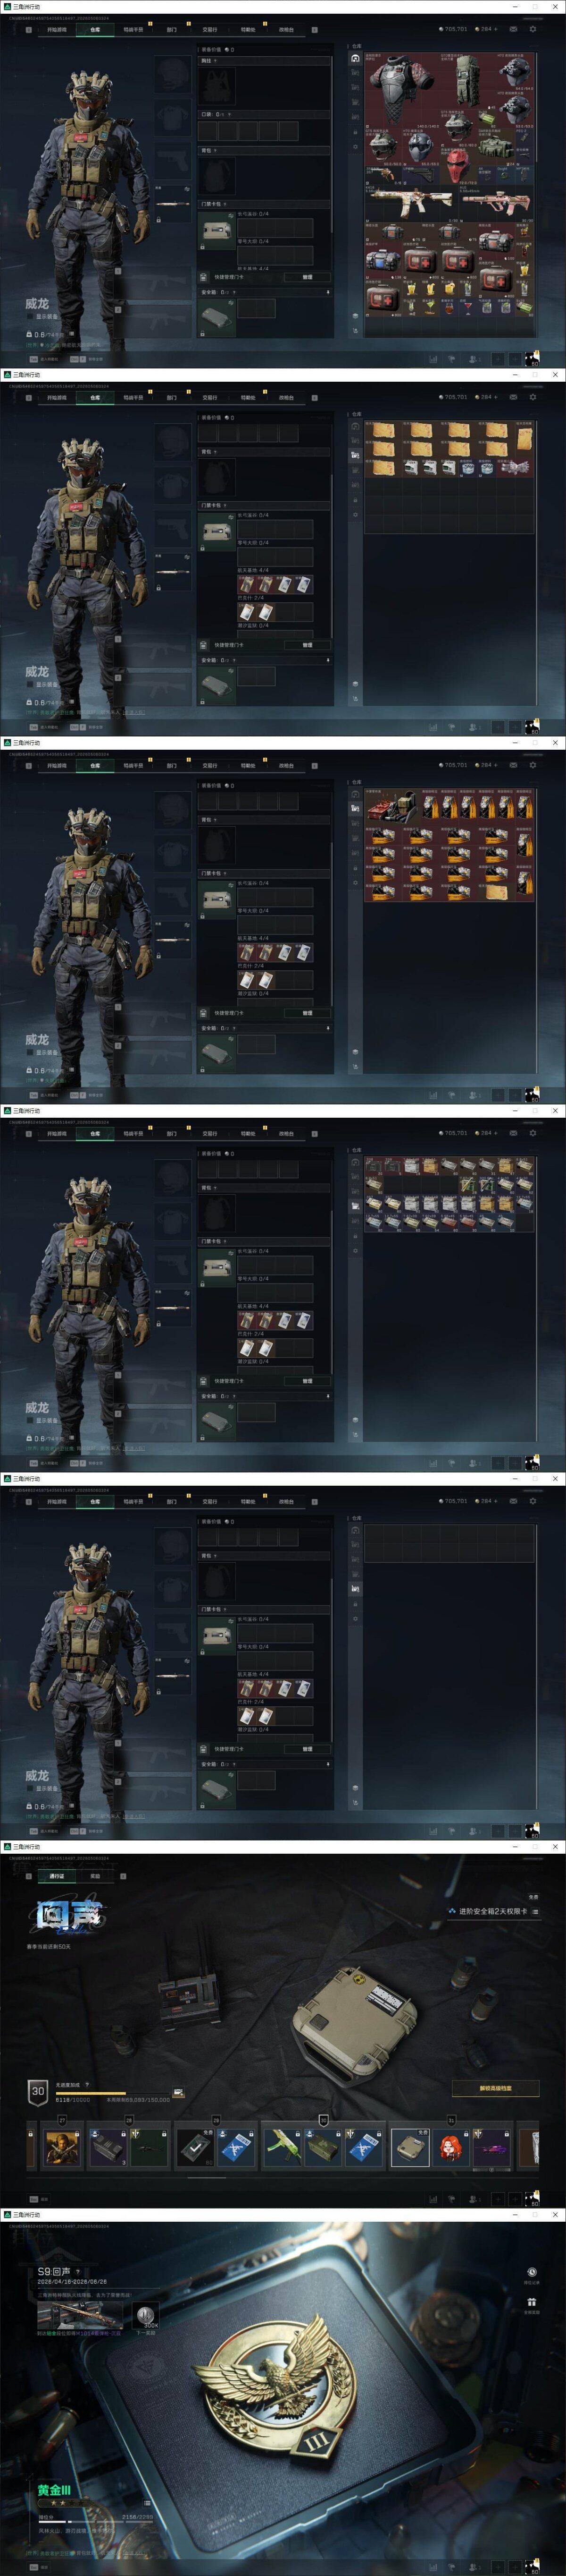
Task: Click yellow 解锁高级档案 button in battle pass
Action: (495, 2088)
